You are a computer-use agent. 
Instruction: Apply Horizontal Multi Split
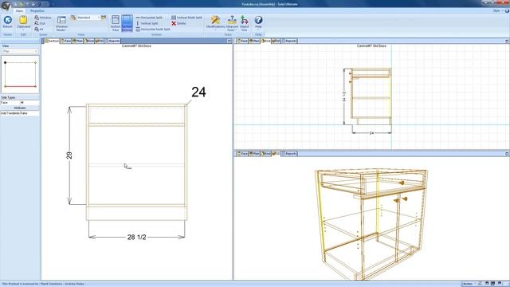[152, 29]
